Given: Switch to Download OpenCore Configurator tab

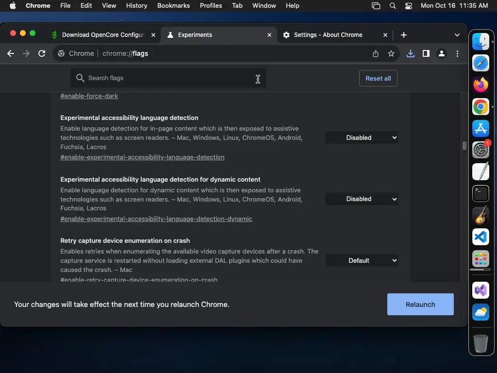Looking at the screenshot, I should 103,35.
